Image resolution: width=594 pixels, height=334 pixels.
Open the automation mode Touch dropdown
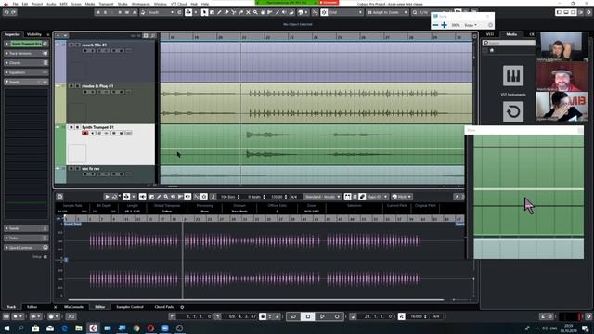click(x=157, y=12)
